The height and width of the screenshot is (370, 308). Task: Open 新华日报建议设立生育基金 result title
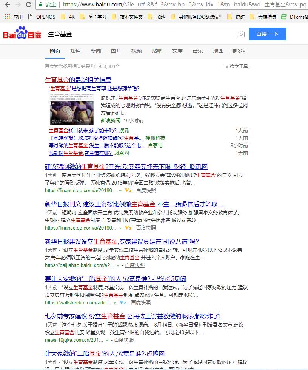(122, 241)
